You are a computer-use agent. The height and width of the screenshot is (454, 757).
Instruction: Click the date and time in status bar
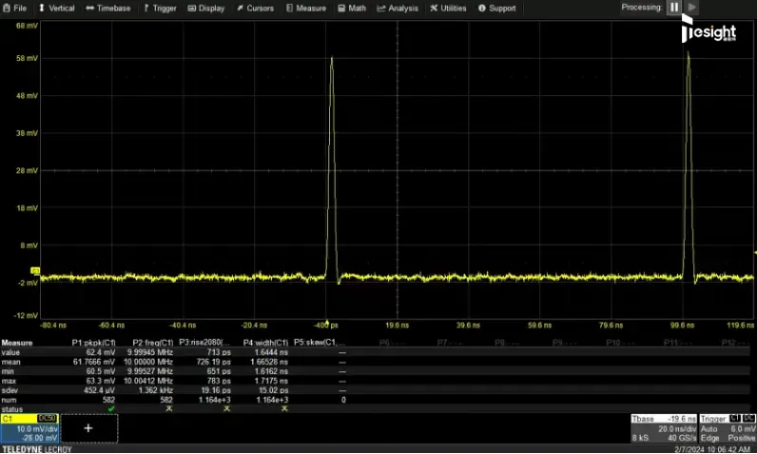[x=712, y=449]
